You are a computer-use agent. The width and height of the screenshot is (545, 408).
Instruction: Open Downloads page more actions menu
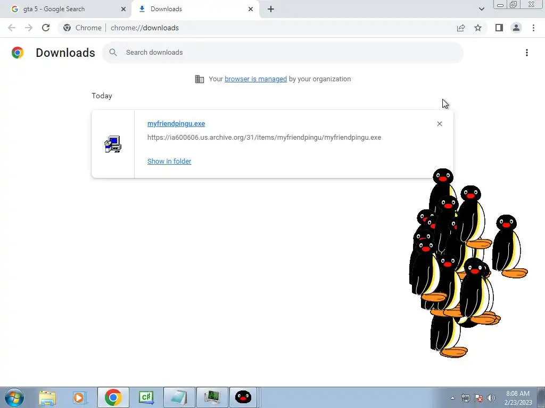pyautogui.click(x=527, y=53)
